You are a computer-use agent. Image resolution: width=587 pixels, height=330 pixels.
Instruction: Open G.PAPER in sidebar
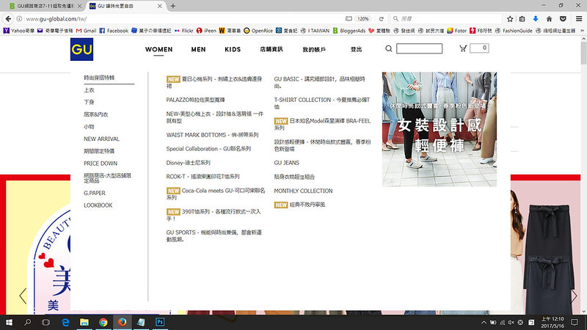95,193
